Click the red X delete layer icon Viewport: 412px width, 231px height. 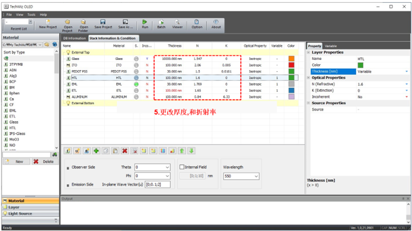125,151
